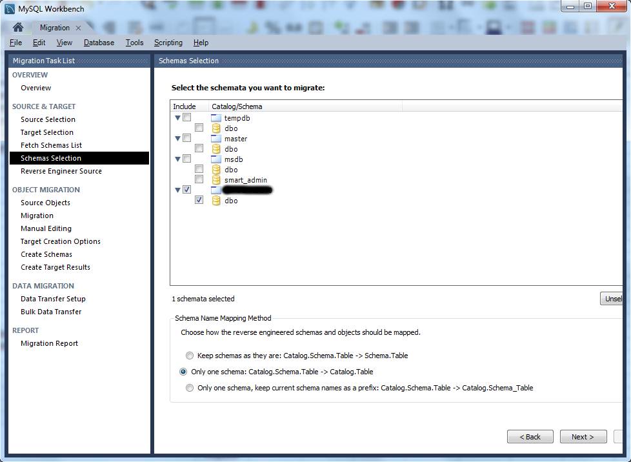The height and width of the screenshot is (462, 631).
Task: Select the tempdb catalog name
Action: [237, 118]
